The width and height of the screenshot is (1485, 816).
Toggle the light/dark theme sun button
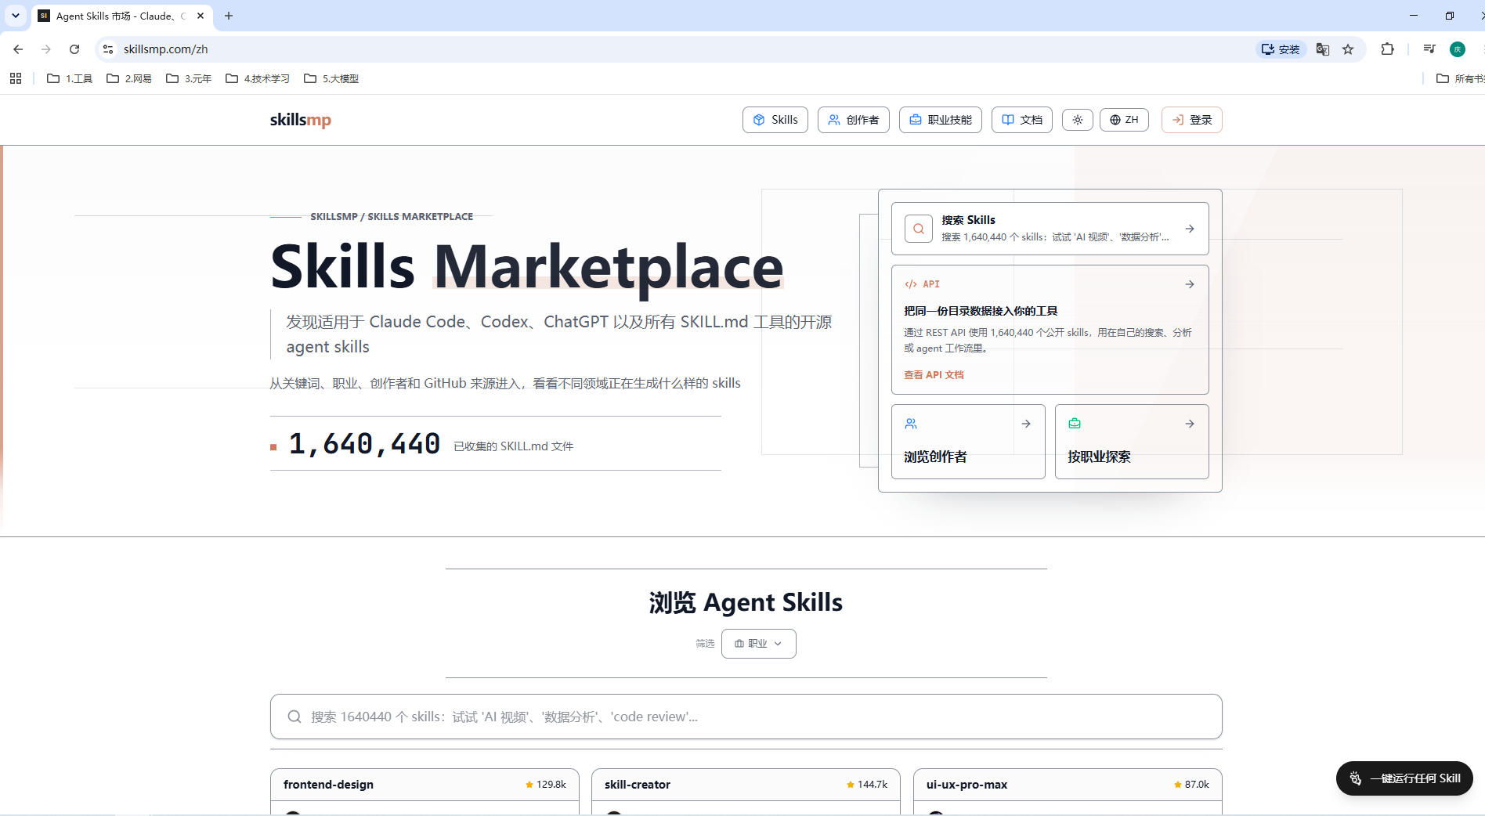tap(1078, 120)
